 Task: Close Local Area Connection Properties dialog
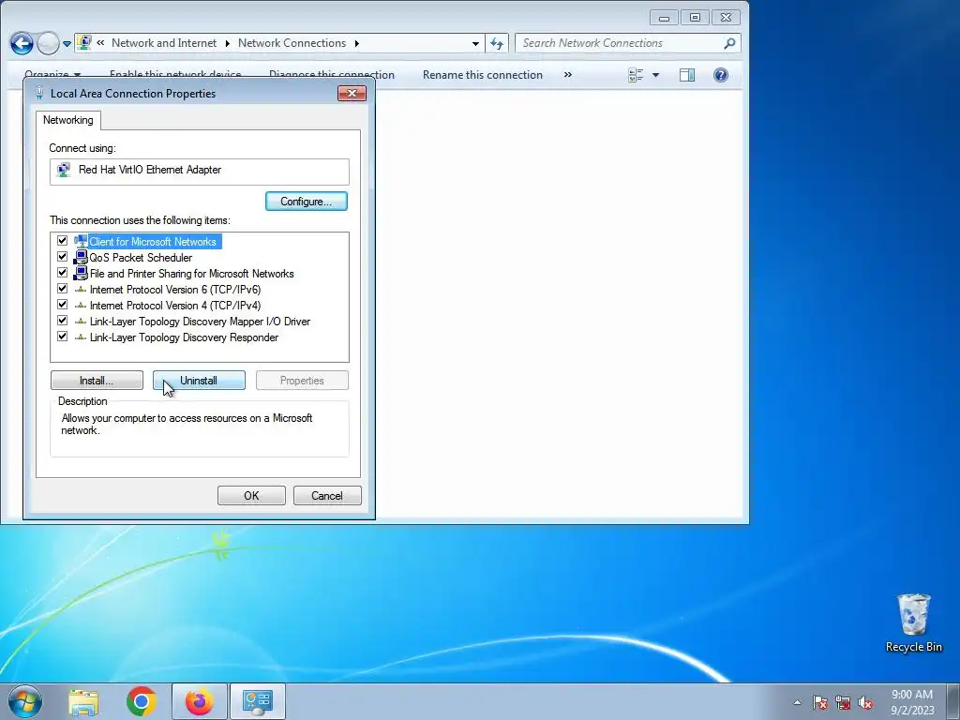tap(352, 93)
